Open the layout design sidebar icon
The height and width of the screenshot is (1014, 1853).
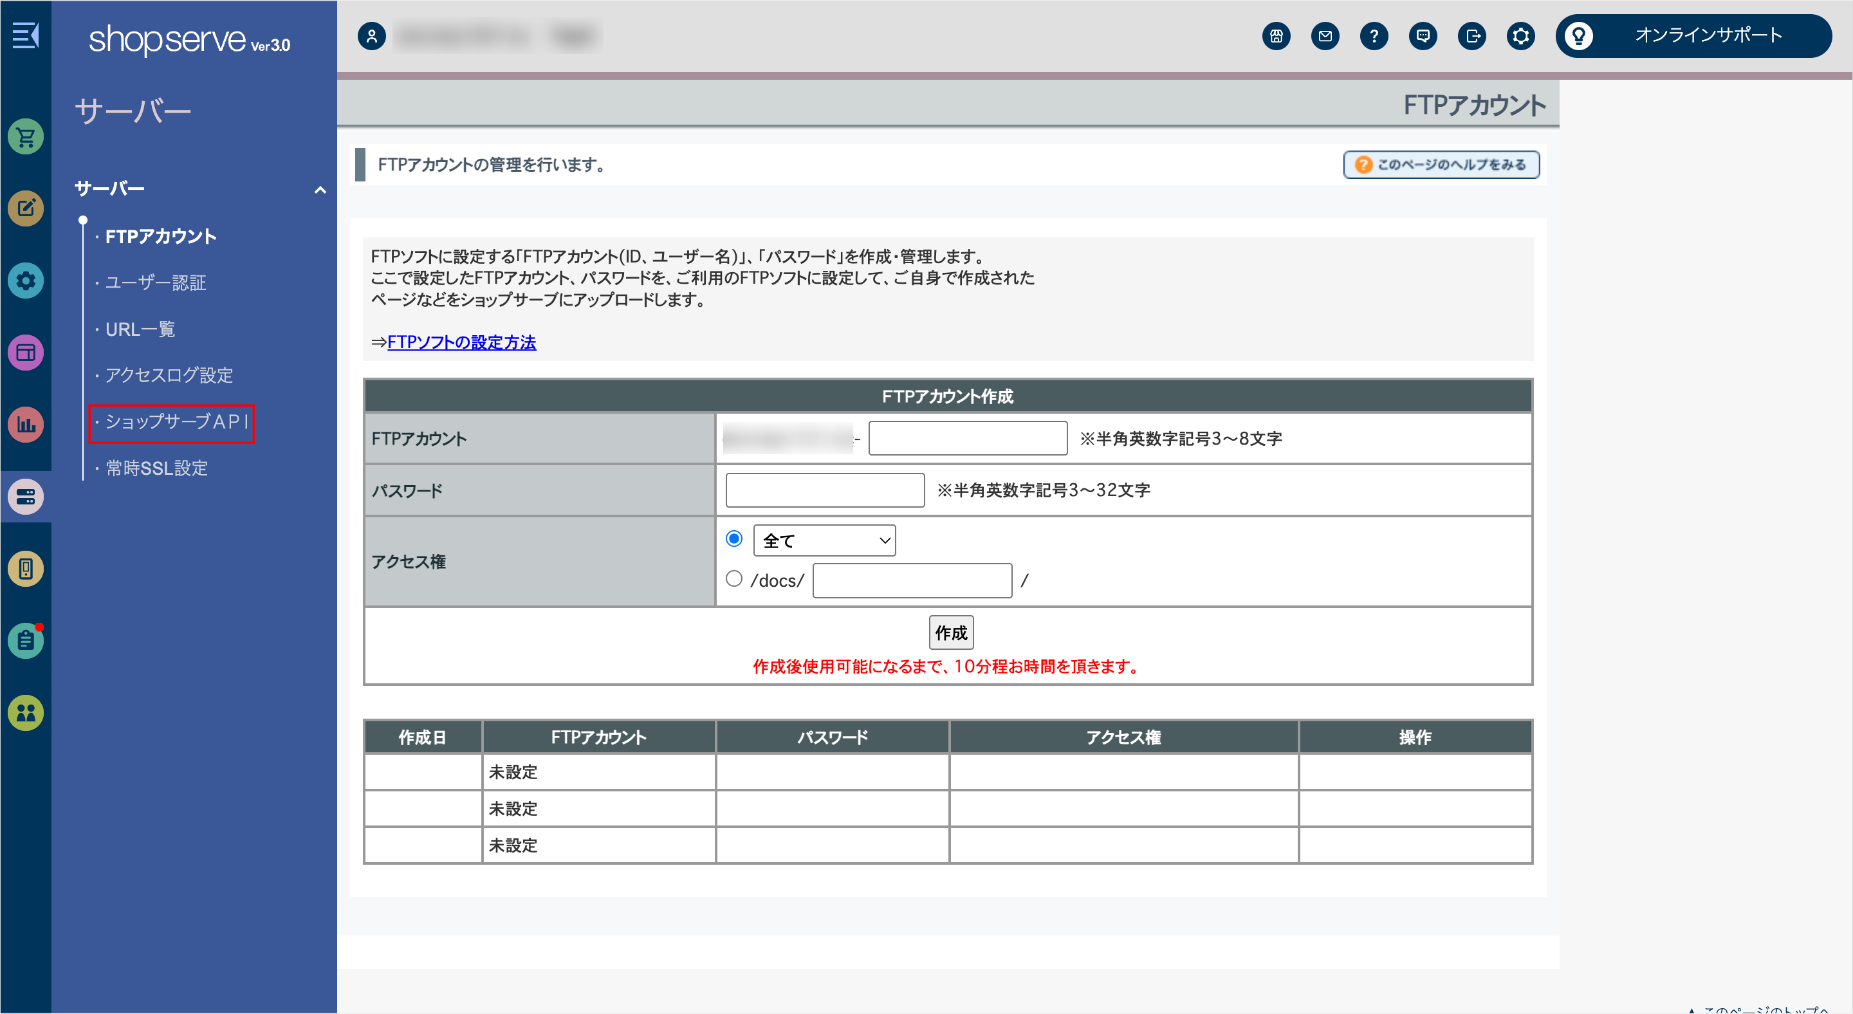pyautogui.click(x=26, y=353)
